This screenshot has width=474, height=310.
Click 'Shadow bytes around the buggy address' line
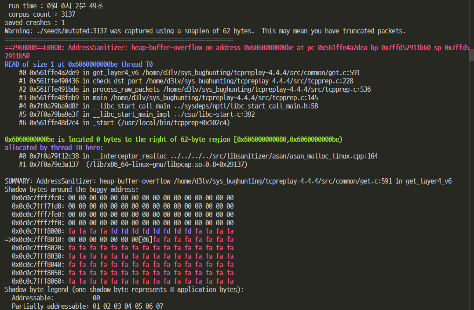(71, 190)
